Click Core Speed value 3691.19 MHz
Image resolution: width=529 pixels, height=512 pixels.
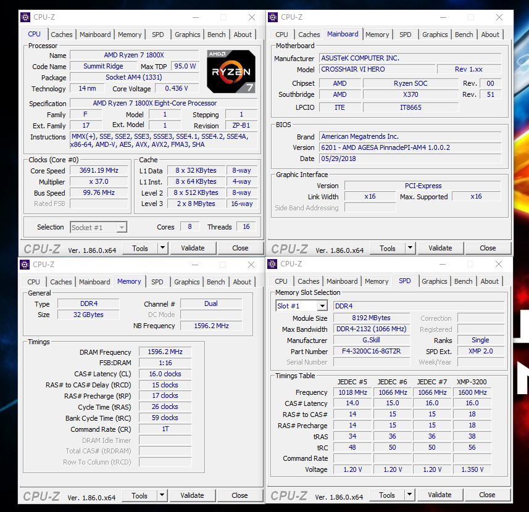tap(99, 170)
